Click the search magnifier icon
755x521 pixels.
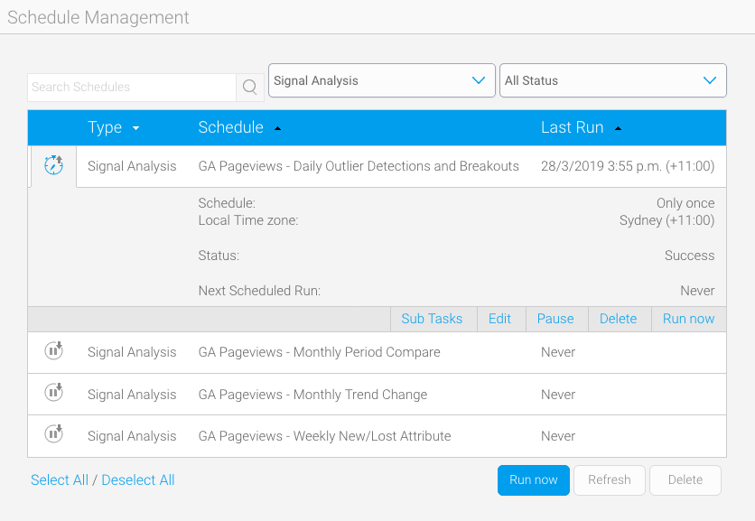click(x=249, y=88)
